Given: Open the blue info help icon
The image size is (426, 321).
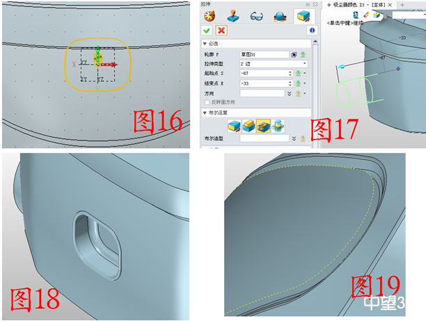Looking at the screenshot, I should [x=313, y=31].
